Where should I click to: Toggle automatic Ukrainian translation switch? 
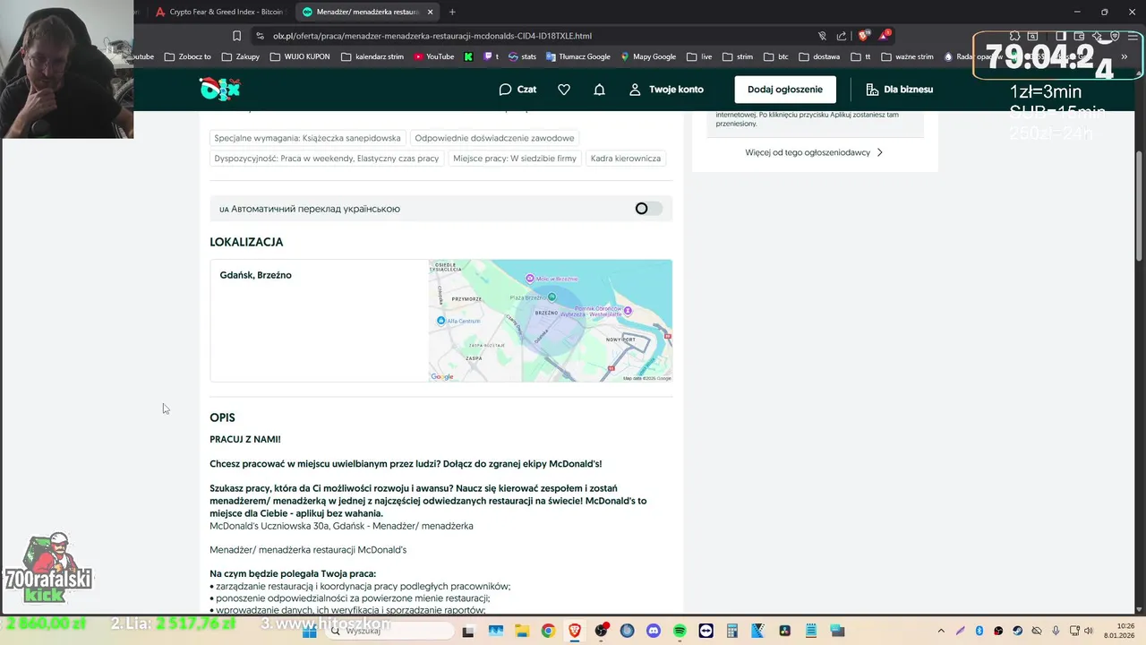pos(648,209)
